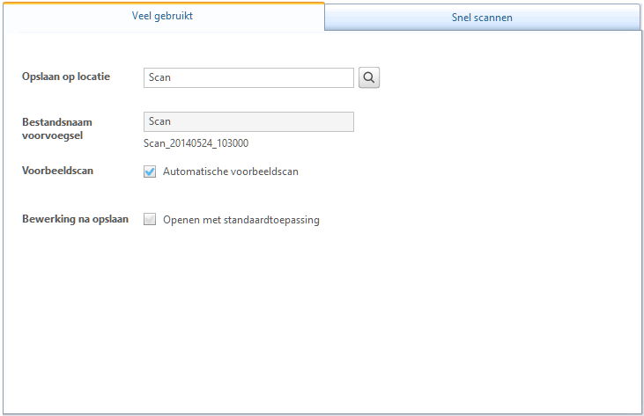This screenshot has width=644, height=416.
Task: Select the Veel gebruikt tab
Action: [x=162, y=16]
